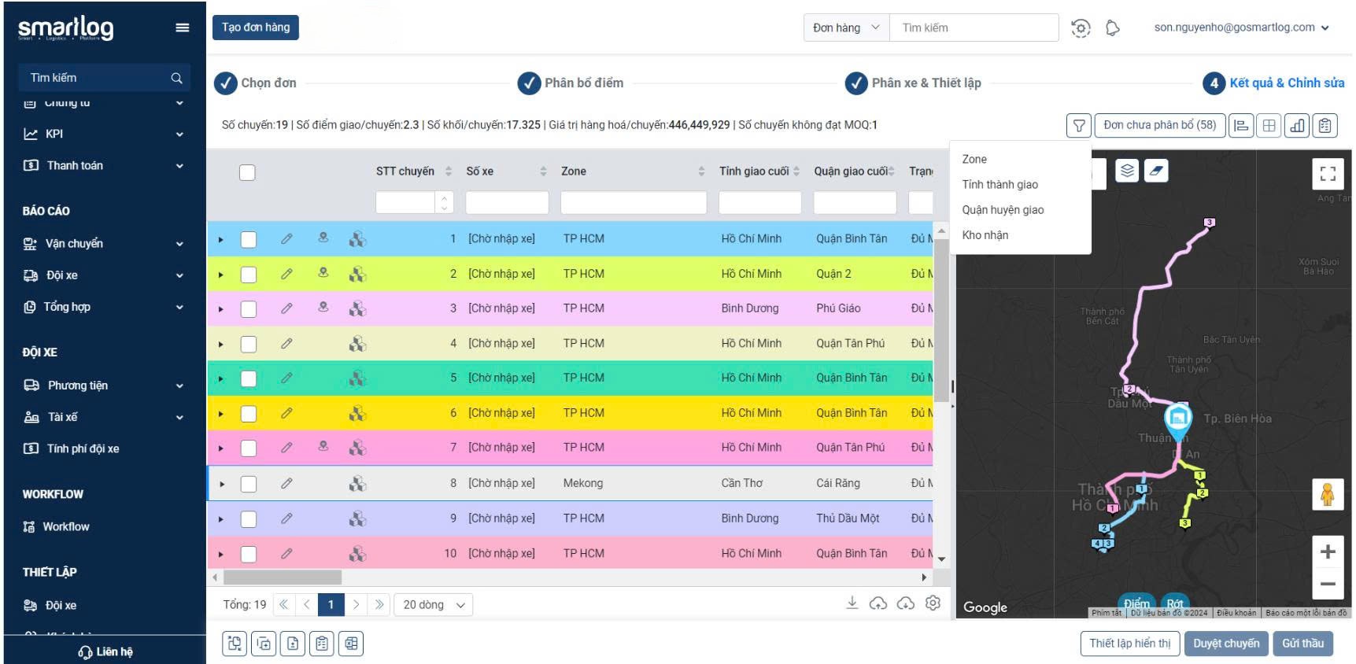Expand row details for trip 2
Viewport: 1356px width, 664px height.
pos(220,275)
